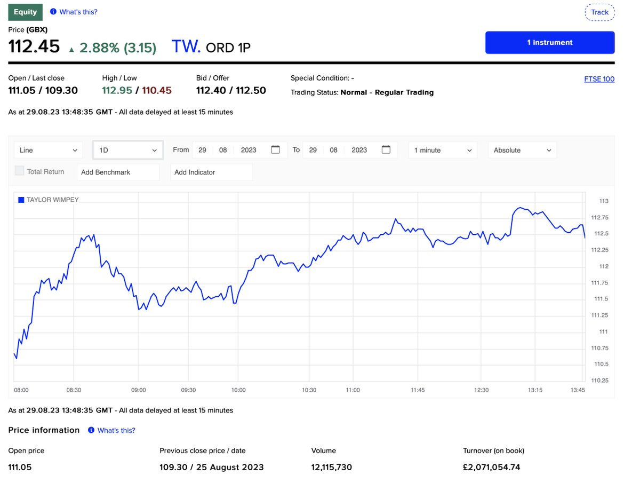Click the blue Taylor Wimpey legend square

[21, 200]
